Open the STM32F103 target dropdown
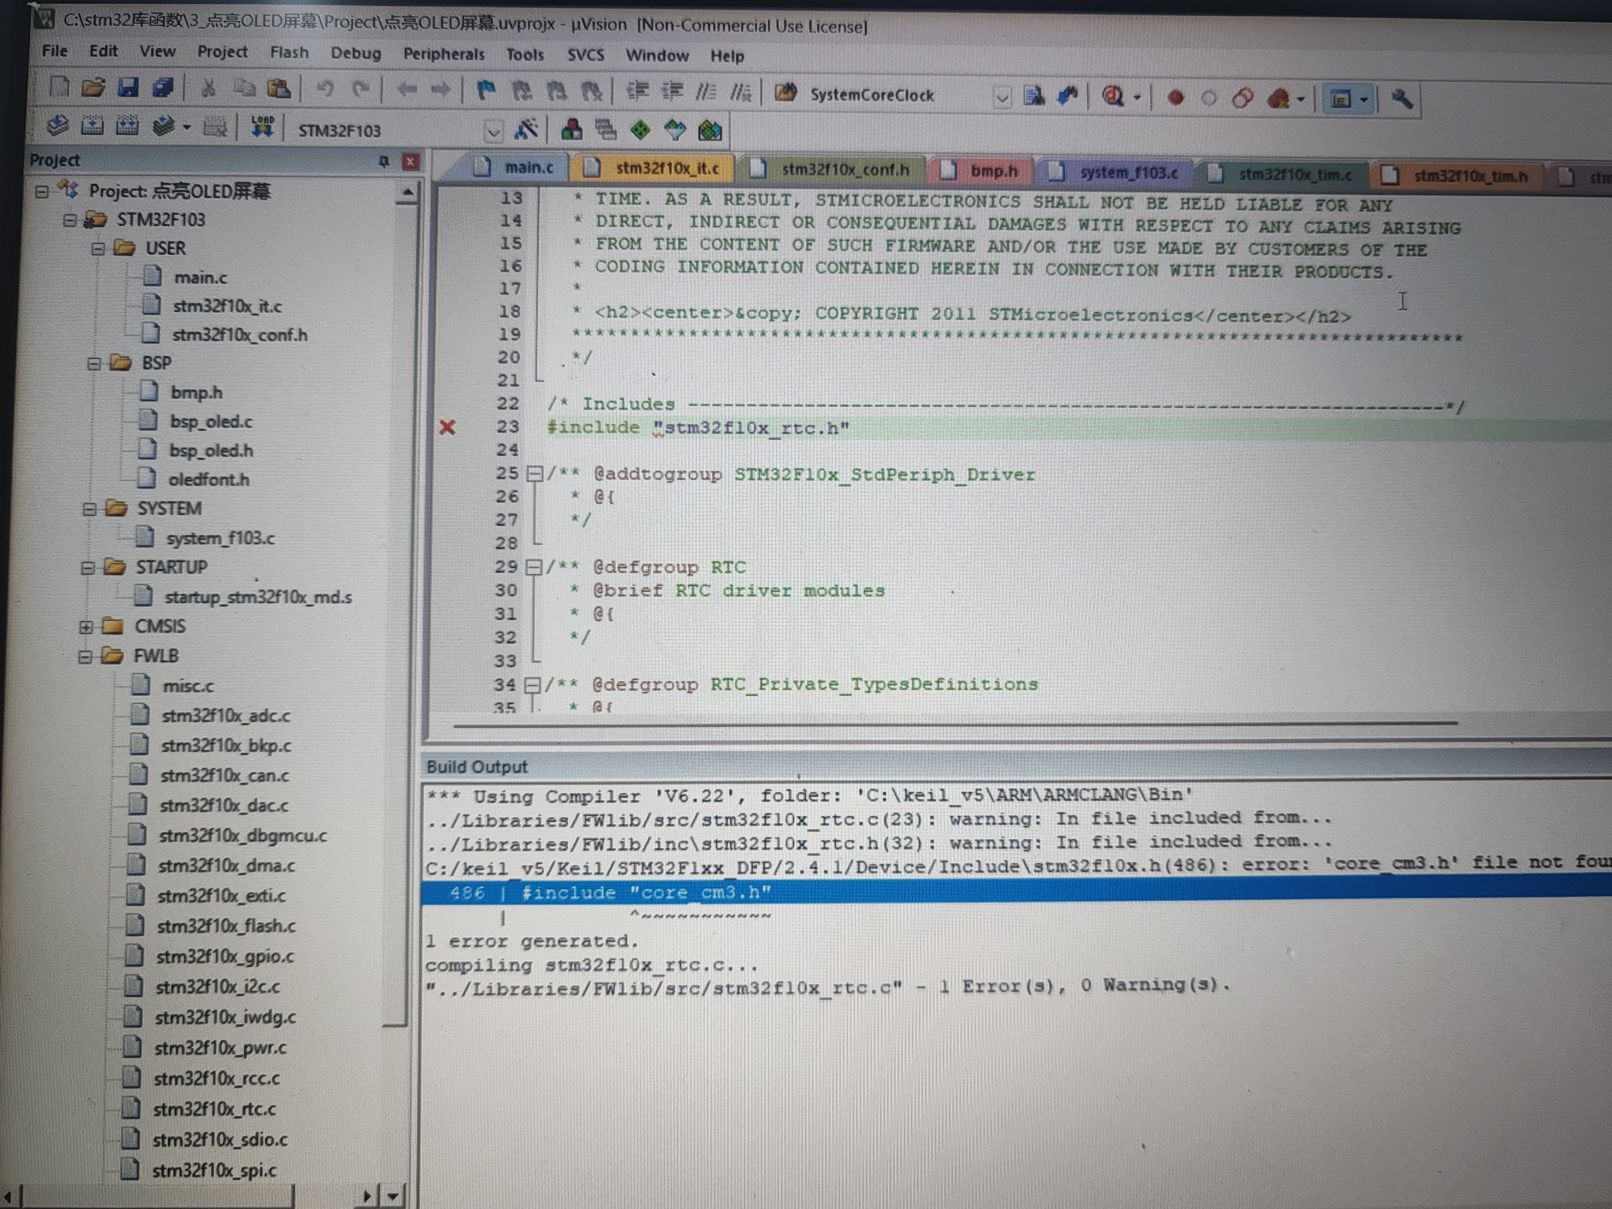The width and height of the screenshot is (1612, 1209). click(x=493, y=131)
